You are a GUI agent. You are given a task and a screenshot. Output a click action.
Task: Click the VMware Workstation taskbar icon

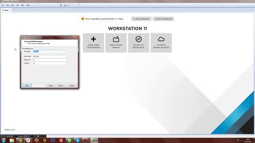click(x=94, y=140)
